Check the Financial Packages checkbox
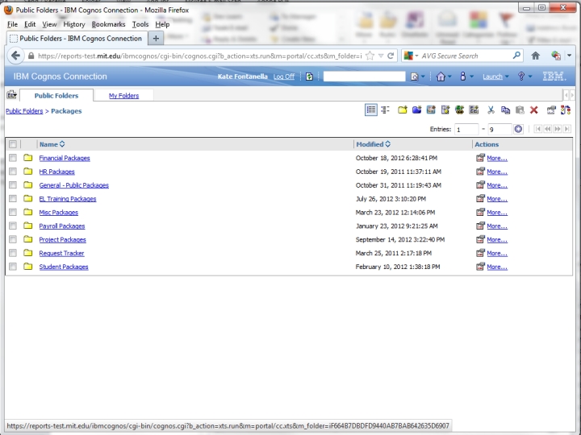 13,158
